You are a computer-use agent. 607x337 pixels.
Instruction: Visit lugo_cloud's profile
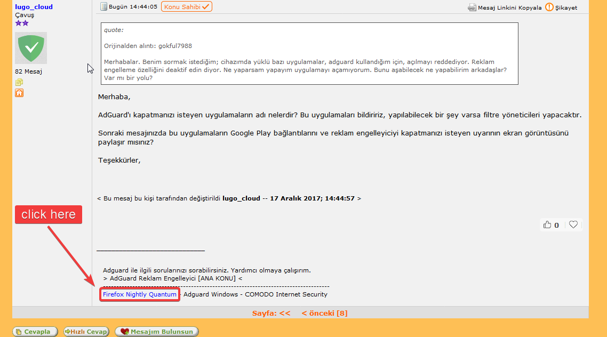[34, 7]
